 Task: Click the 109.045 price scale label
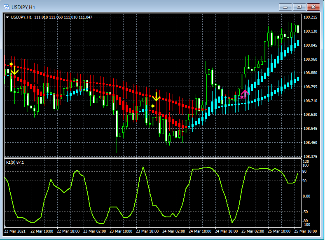pos(310,45)
